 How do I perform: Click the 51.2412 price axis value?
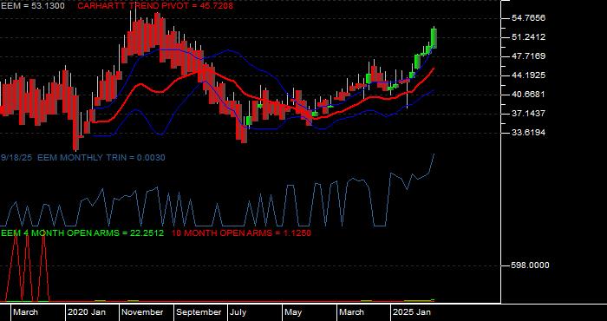click(x=528, y=37)
